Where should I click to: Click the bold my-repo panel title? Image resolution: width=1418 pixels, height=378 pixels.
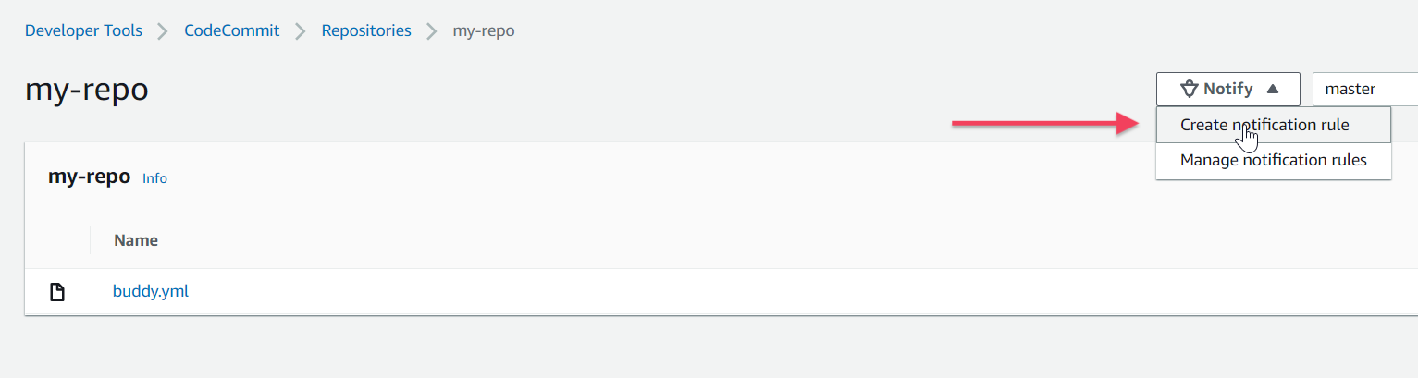coord(89,177)
